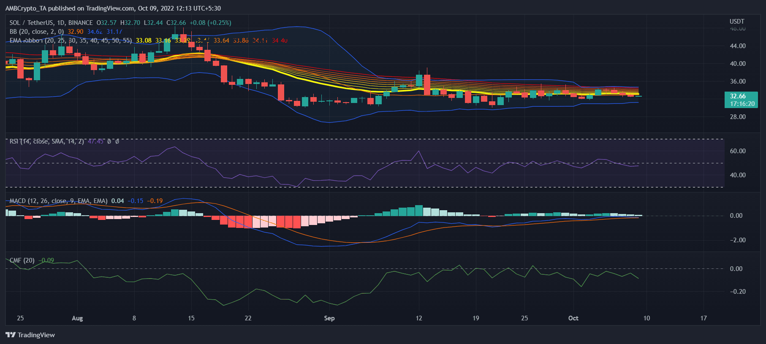This screenshot has width=766, height=344.
Task: Click the orange 32.90 Bollinger basis value
Action: [76, 32]
